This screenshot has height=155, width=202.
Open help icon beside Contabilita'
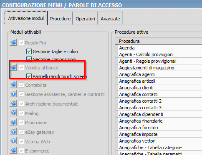click(13, 84)
